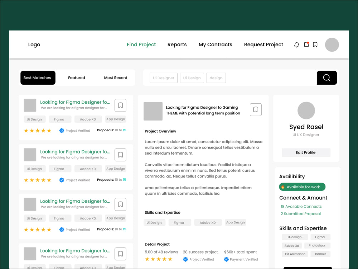Click the user avatar in header
The width and height of the screenshot is (358, 269).
pos(332,44)
